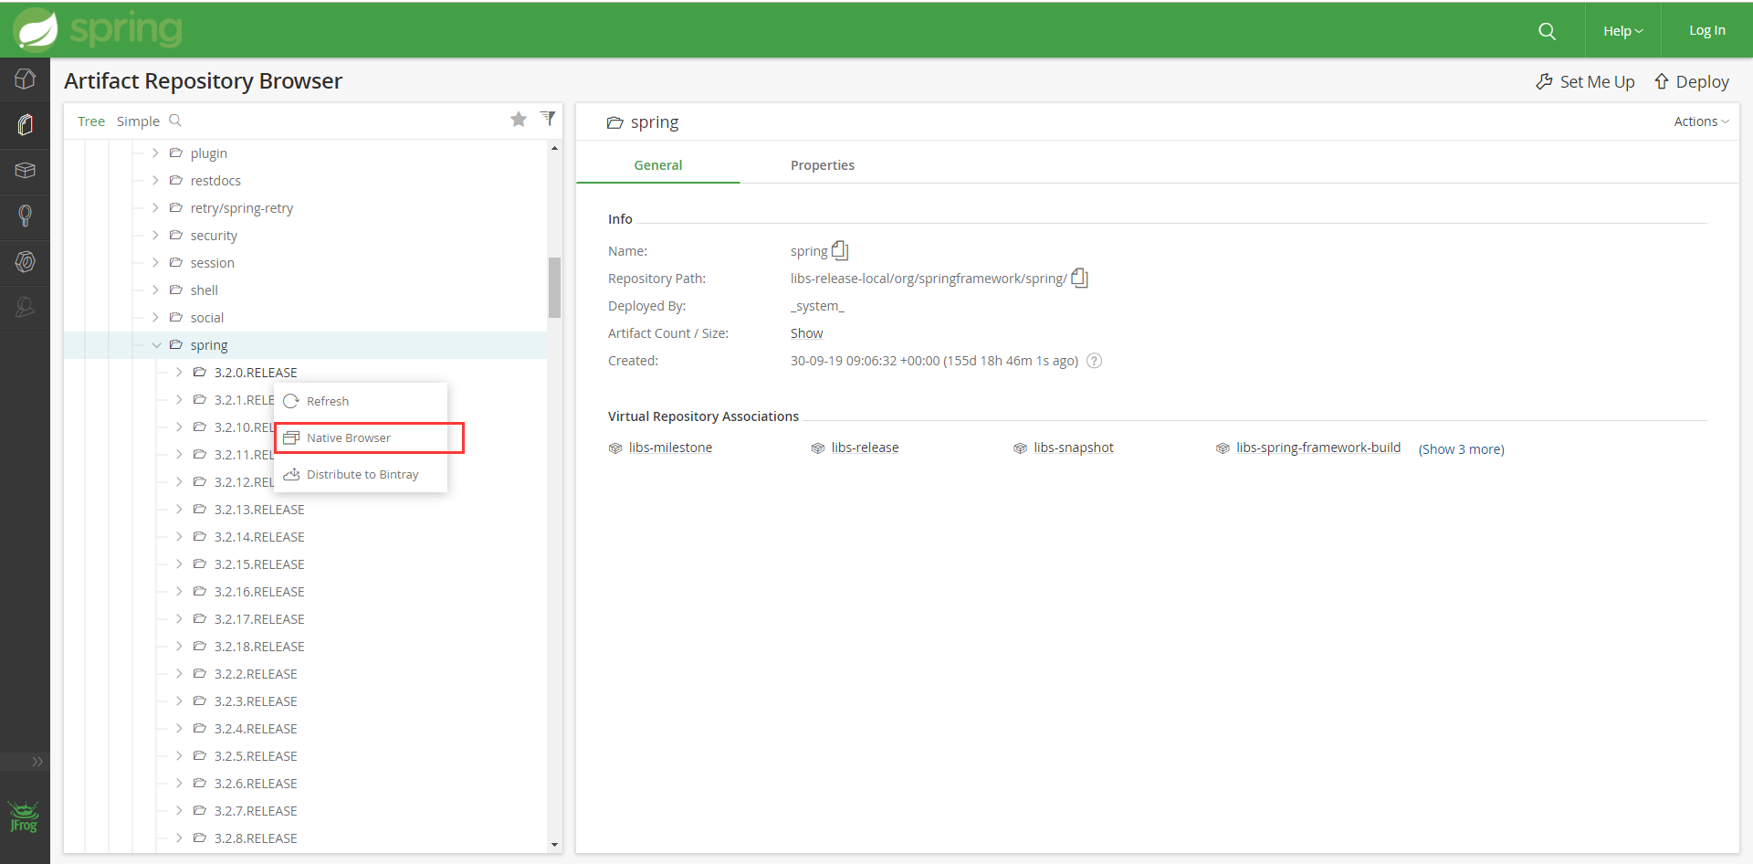Open the Help dropdown menu

pyautogui.click(x=1622, y=31)
